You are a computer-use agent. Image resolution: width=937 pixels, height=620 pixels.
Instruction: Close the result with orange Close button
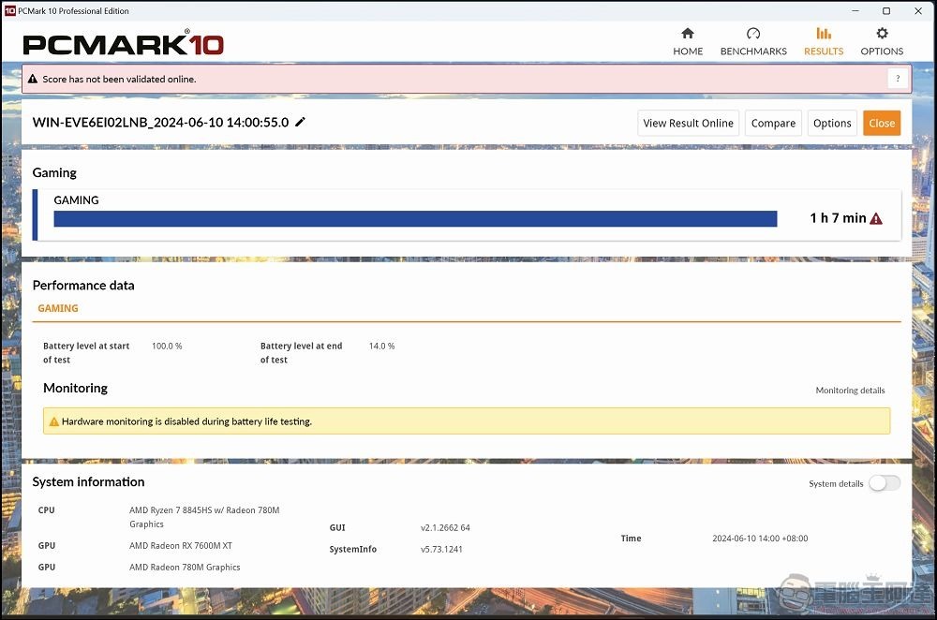coord(882,123)
